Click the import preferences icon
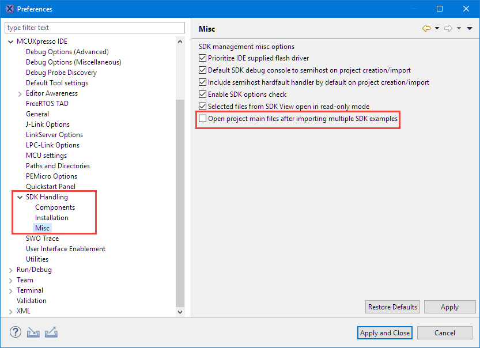The height and width of the screenshot is (348, 480). 33,334
